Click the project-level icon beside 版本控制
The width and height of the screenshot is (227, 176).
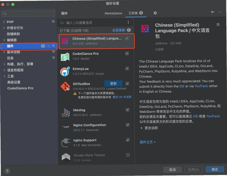tap(53, 52)
